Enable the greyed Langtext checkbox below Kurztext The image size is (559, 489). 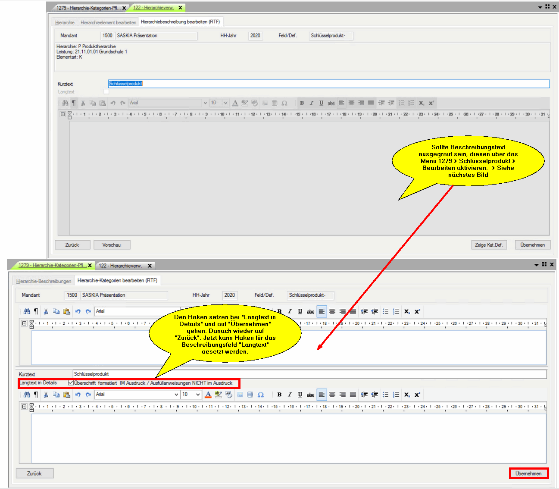[x=106, y=91]
